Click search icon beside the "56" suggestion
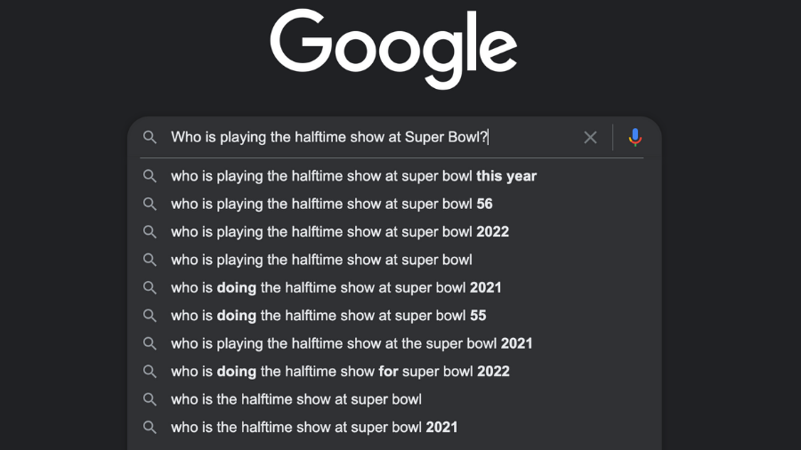Screen dimensions: 801x450 (150, 204)
